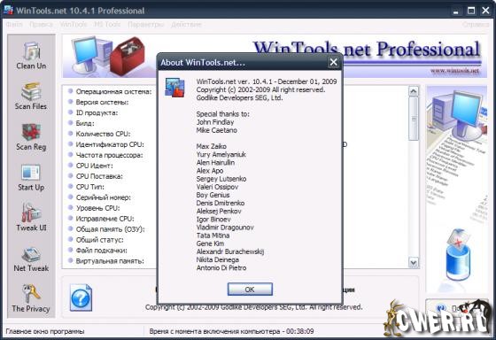Select the Идентификатор CPU row

click(x=106, y=144)
